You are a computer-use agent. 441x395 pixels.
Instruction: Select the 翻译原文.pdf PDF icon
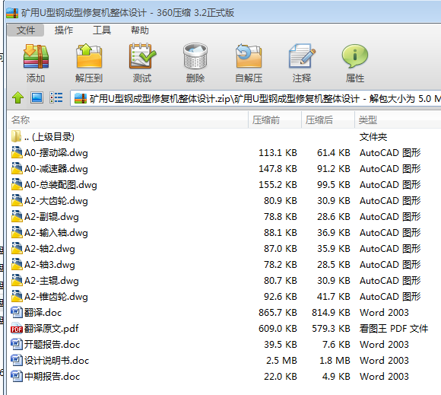click(17, 328)
